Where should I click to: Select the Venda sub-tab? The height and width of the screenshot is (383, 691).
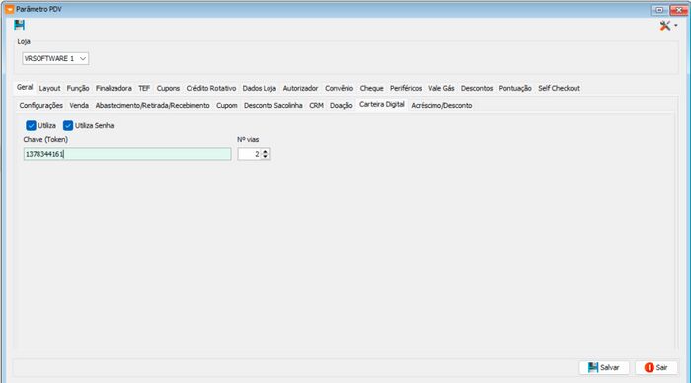(79, 105)
